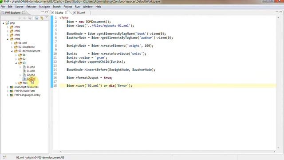Viewport: 284px width, 160px height.
Task: Click the Forward arrow in PHP Explorer toolbar
Action: (25, 18)
